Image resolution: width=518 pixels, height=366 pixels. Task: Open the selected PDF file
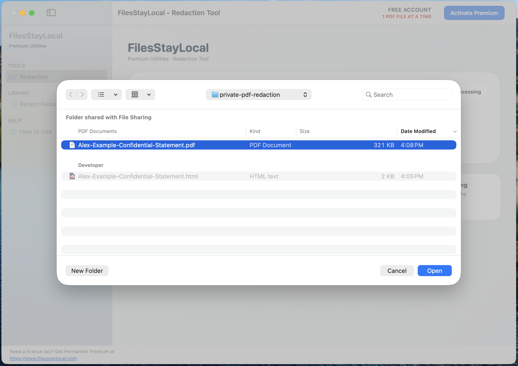pos(434,271)
